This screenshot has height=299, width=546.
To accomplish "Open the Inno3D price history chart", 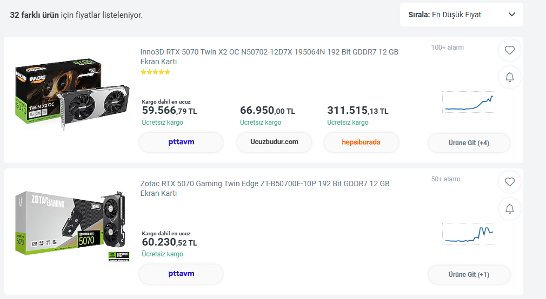I will pyautogui.click(x=469, y=102).
